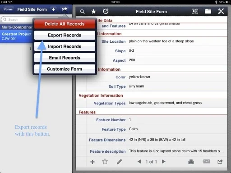Image resolution: width=231 pixels, height=173 pixels.
Task: Tap the Forms back button
Action: pyautogui.click(x=8, y=9)
